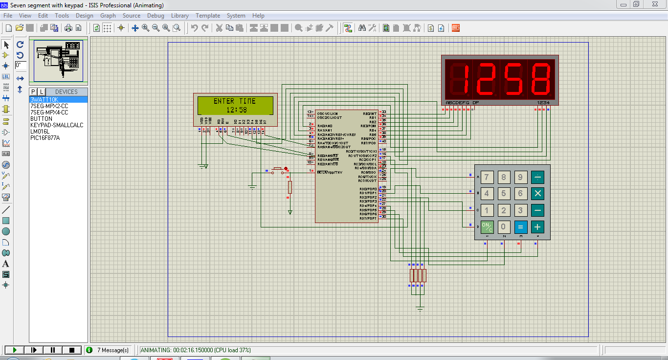Select the Component Mode tool
This screenshot has height=360, width=668.
tap(6, 55)
